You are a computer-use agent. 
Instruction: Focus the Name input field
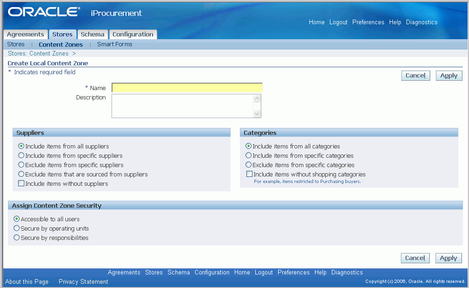click(x=187, y=88)
